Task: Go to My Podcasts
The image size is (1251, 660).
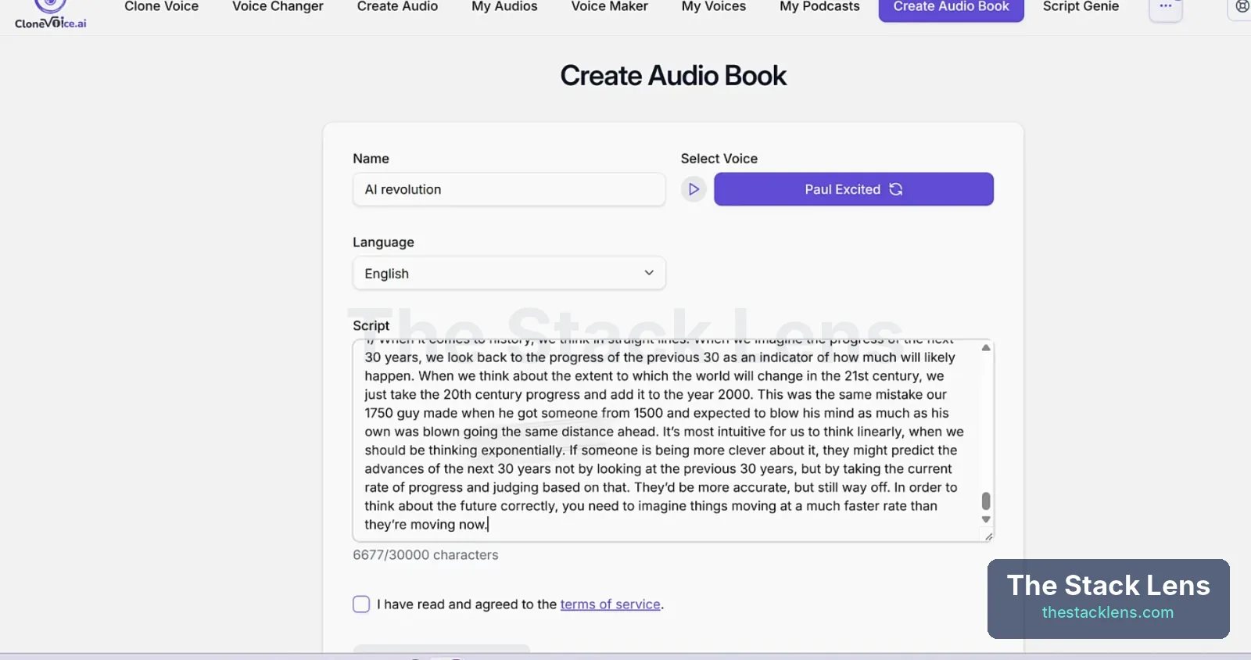Action: click(x=819, y=7)
